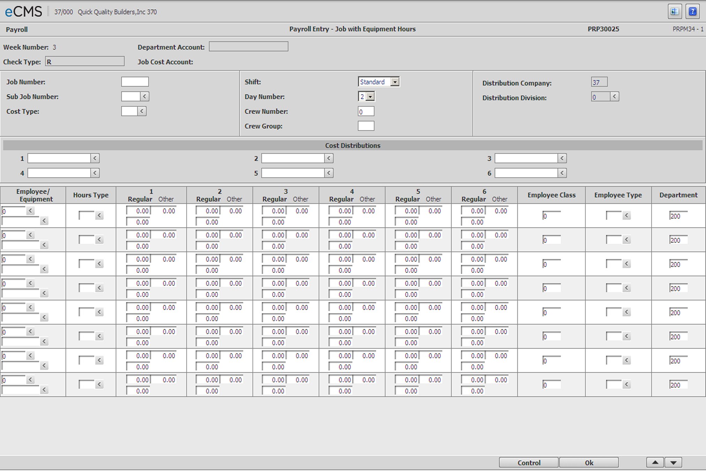Viewport: 706px width, 471px height.
Task: Open lookup for Cost Distribution 2
Action: 329,158
